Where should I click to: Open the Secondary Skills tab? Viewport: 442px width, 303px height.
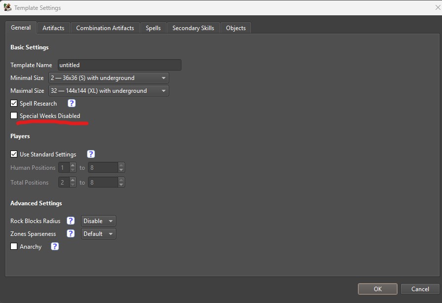(x=193, y=28)
